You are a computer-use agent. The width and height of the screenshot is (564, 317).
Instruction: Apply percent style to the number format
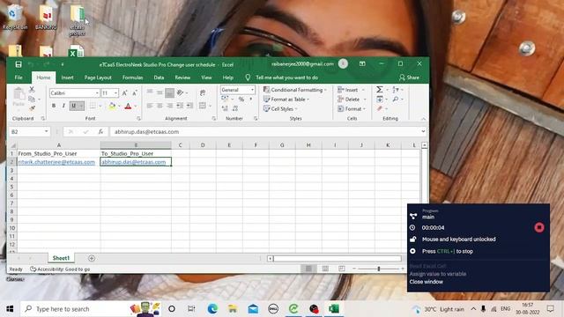click(241, 99)
